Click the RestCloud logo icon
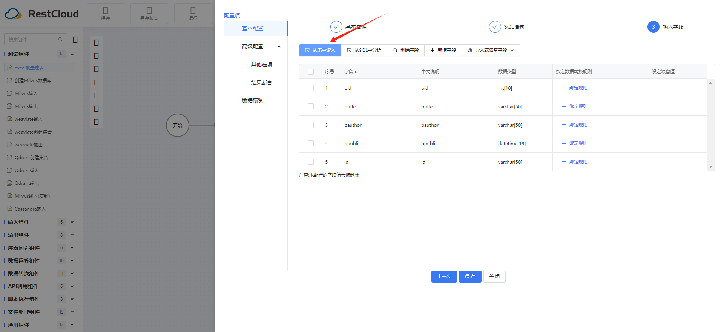Image resolution: width=724 pixels, height=332 pixels. [x=13, y=14]
